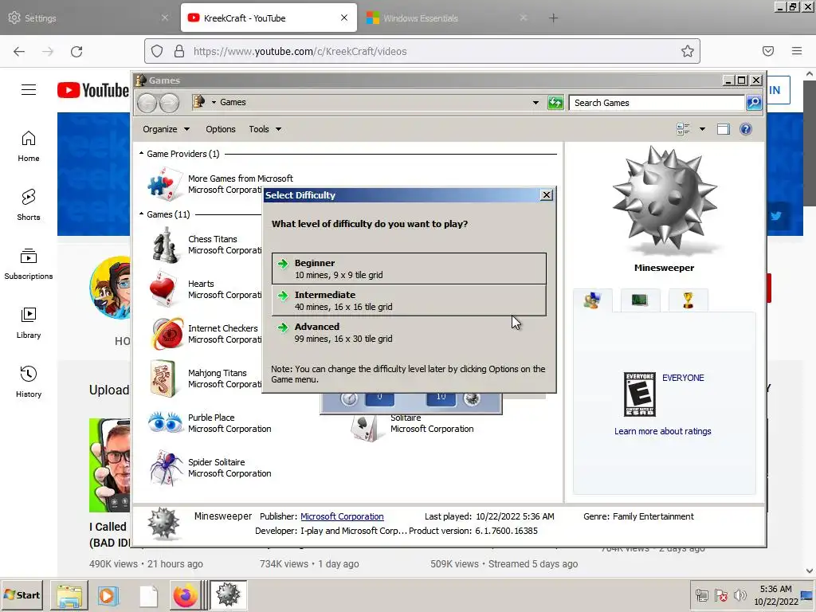
Task: Open Spider Solitaire game icon
Action: point(166,467)
